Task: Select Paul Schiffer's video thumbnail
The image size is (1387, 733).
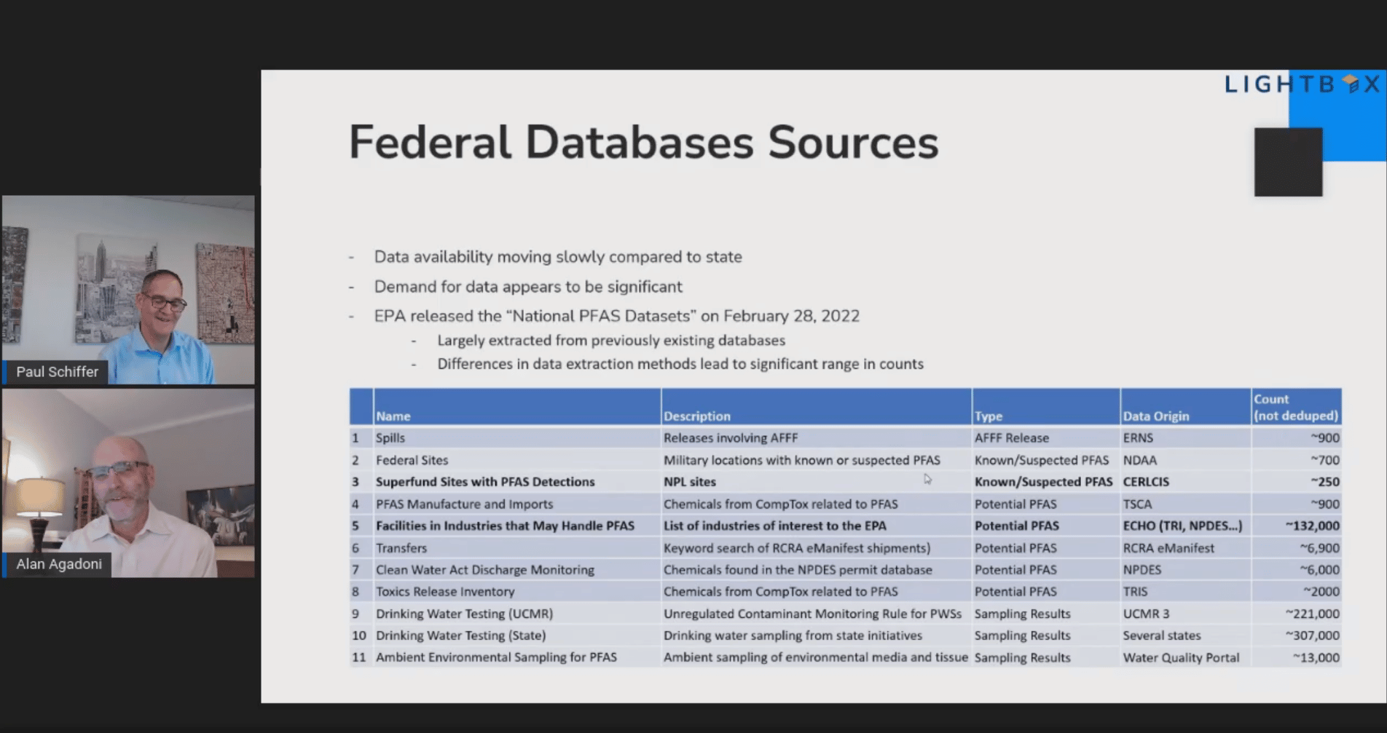Action: (x=128, y=290)
